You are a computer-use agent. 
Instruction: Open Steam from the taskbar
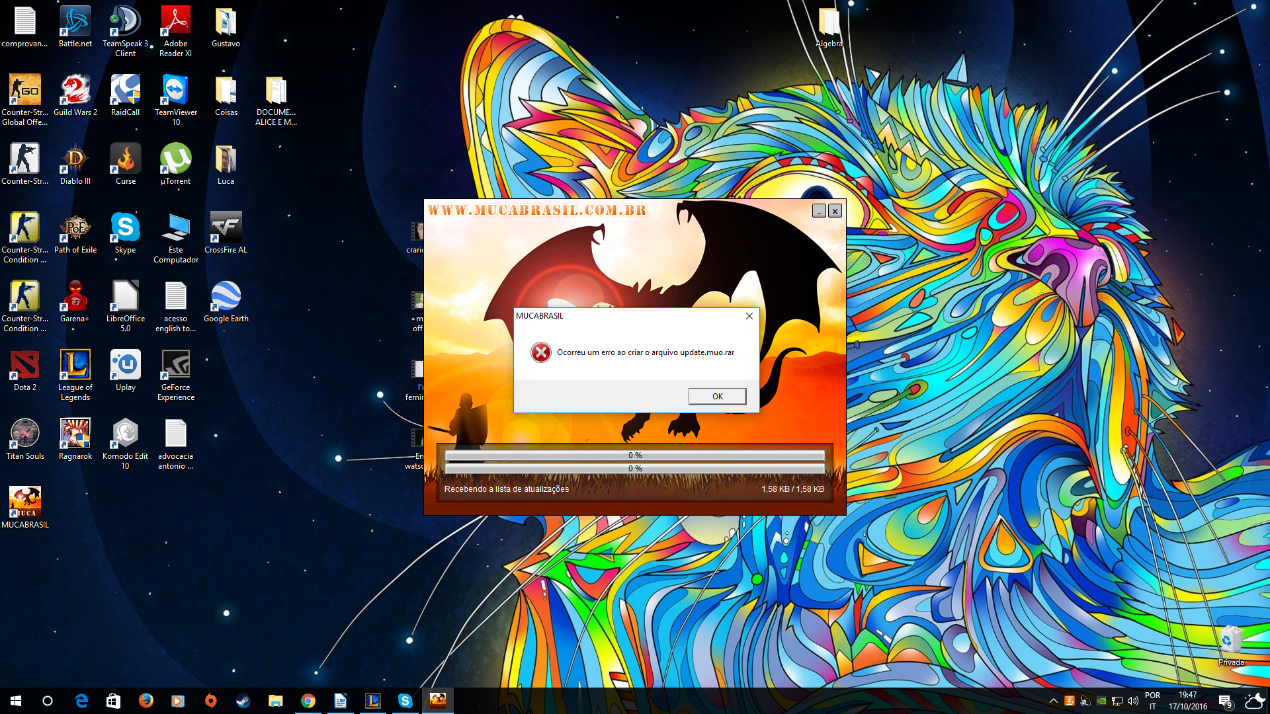pos(243,701)
